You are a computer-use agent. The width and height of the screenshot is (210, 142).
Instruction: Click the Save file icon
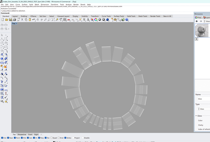tap(10, 20)
